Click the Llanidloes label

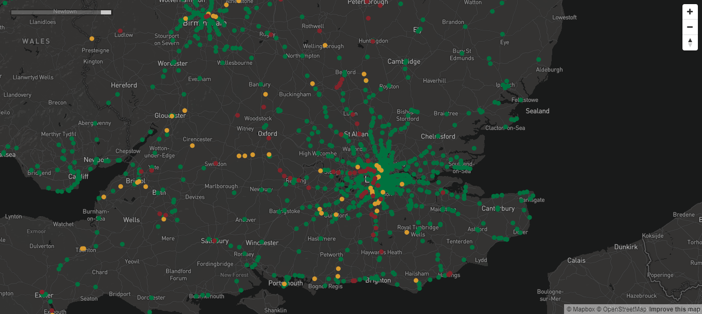coord(43,22)
